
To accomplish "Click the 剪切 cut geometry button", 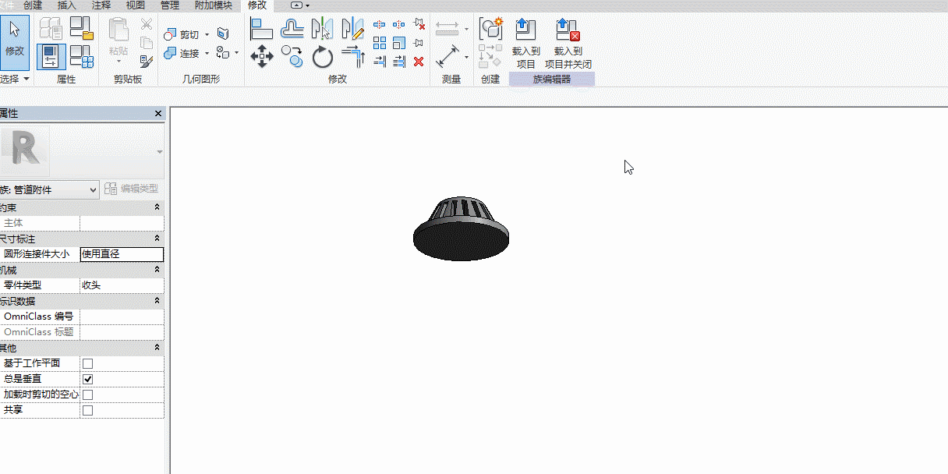I will [182, 34].
